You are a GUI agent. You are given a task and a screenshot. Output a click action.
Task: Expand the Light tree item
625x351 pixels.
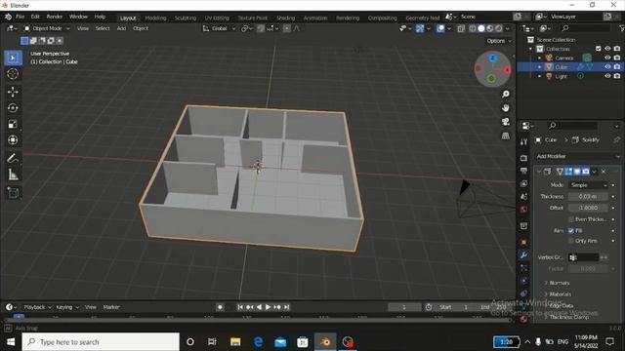tap(540, 76)
